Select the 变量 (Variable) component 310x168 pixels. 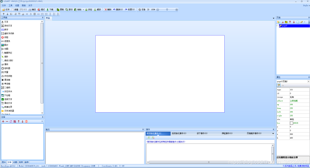coord(5,72)
